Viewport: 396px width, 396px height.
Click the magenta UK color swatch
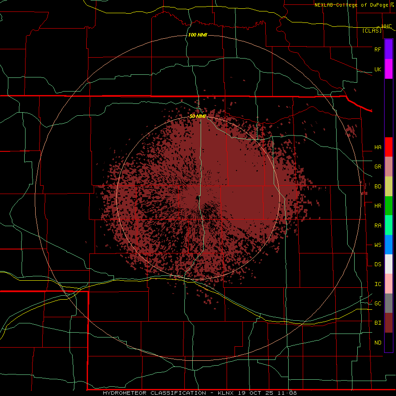tap(389, 69)
